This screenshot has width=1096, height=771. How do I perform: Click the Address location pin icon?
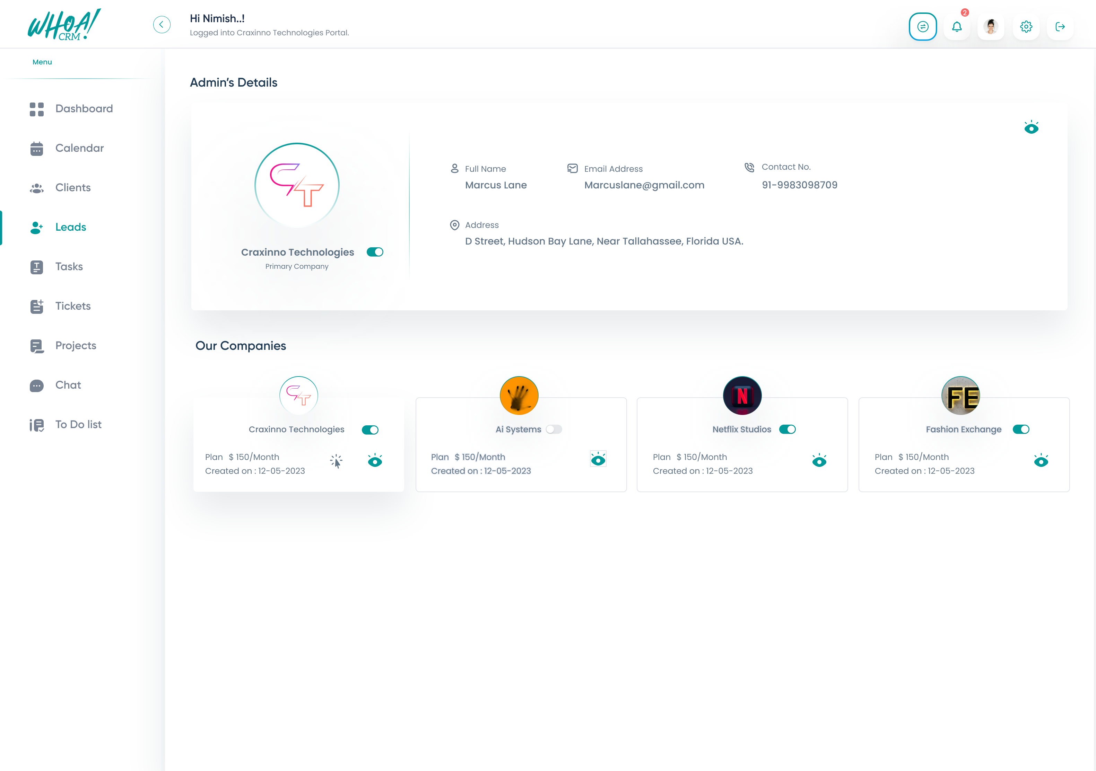tap(454, 225)
